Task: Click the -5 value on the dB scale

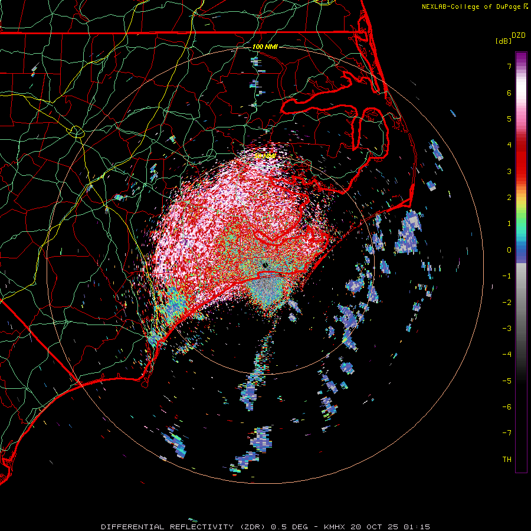Action: click(x=507, y=381)
